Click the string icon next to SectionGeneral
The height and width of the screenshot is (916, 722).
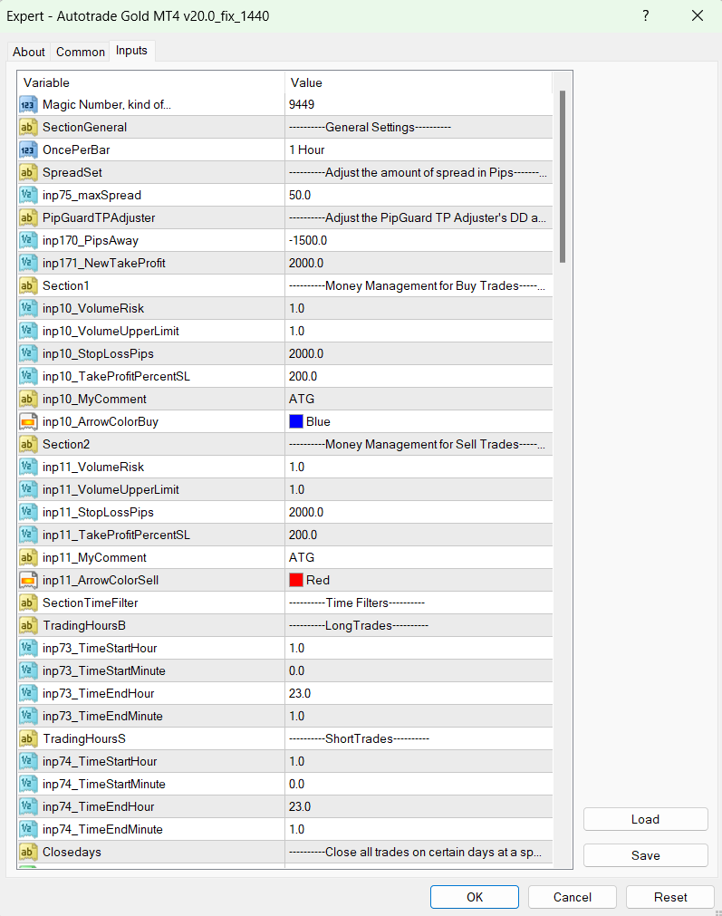(x=27, y=128)
